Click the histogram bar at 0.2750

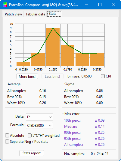click(97, 60)
